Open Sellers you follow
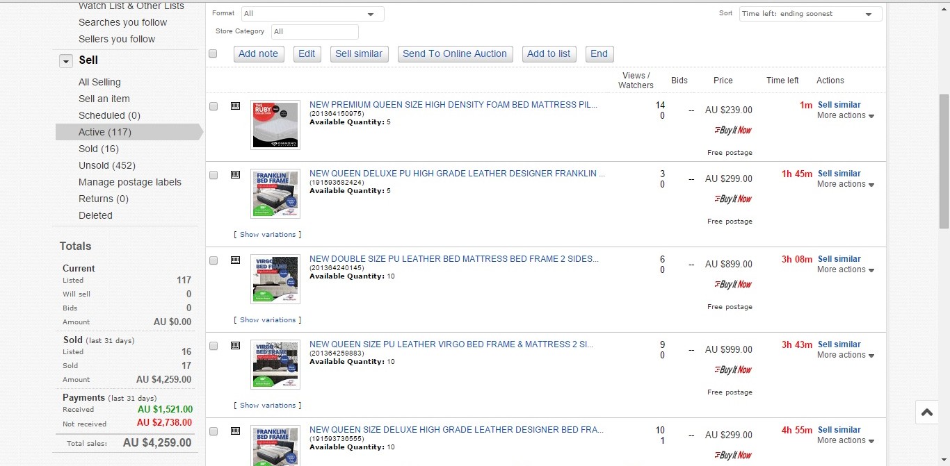 pyautogui.click(x=117, y=39)
